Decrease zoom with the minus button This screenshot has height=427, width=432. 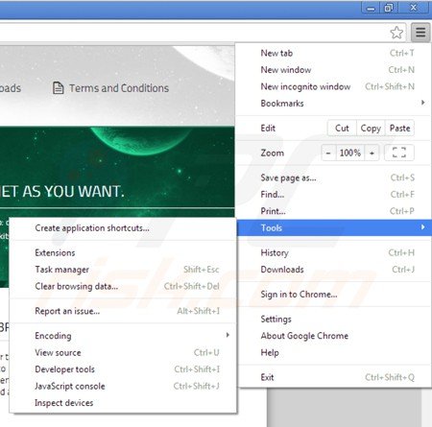pos(328,153)
